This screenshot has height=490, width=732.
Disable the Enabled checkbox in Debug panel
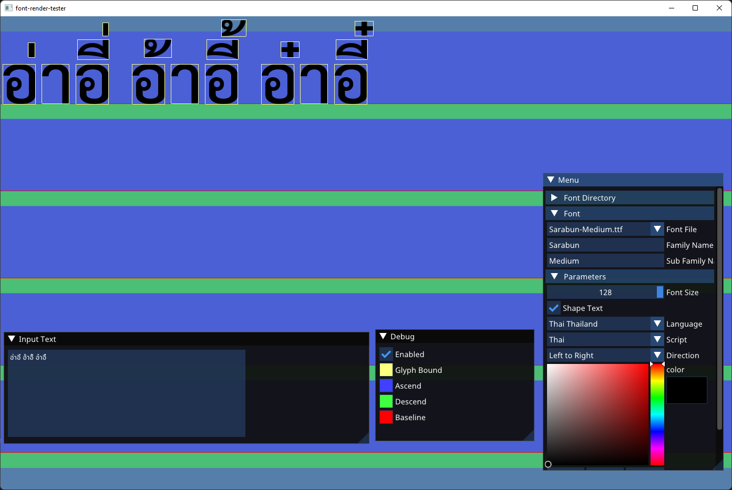pos(386,354)
